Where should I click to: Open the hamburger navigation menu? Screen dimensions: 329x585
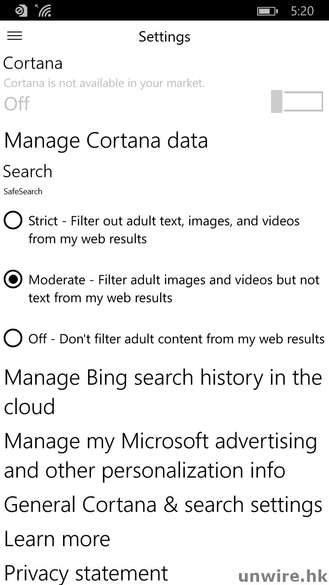point(15,36)
